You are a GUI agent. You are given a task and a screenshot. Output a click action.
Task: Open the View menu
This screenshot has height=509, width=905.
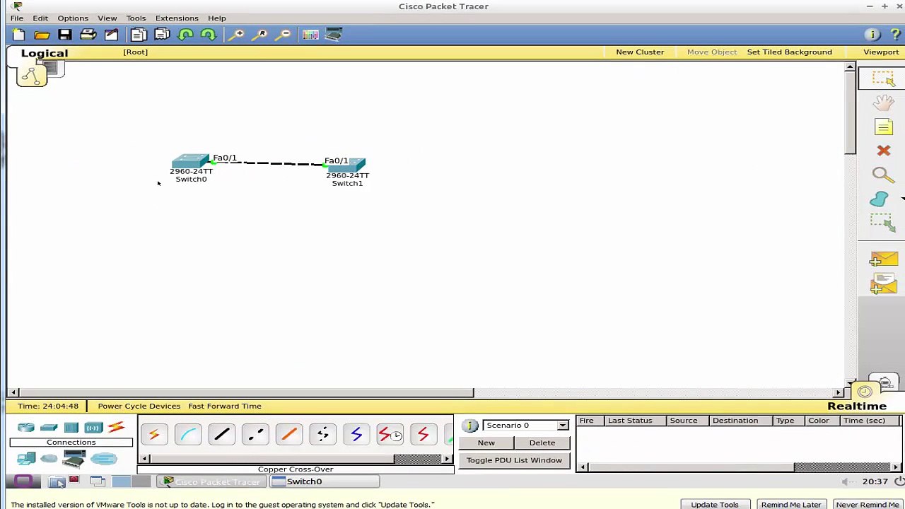107,18
